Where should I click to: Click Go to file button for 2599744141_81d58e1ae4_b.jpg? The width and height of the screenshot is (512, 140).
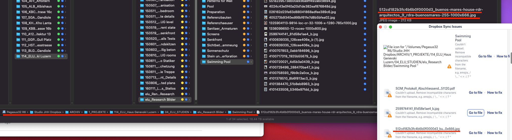(476, 113)
